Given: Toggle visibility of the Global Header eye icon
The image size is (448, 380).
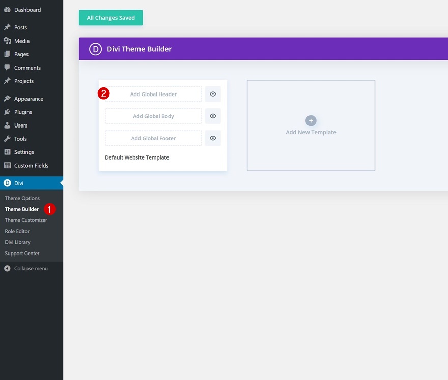Looking at the screenshot, I should point(212,94).
